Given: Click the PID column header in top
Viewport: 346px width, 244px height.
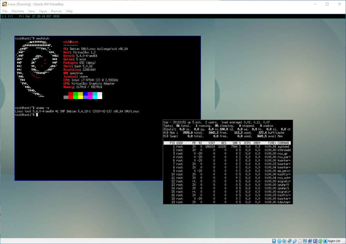Looking at the screenshot, I should 172,143.
